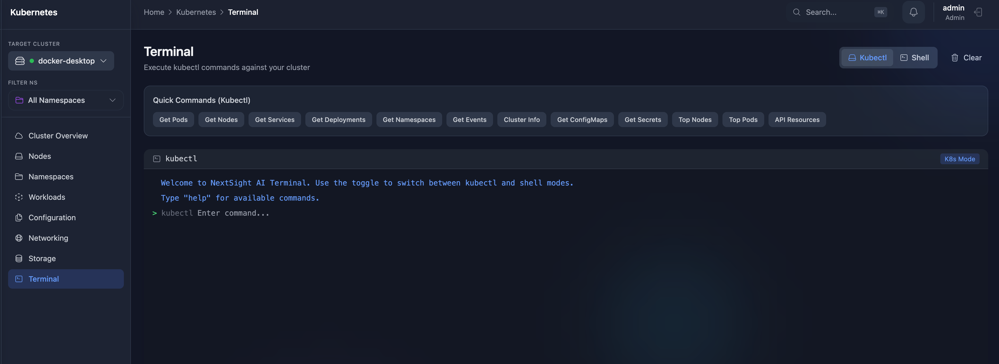This screenshot has height=364, width=999.
Task: Expand the All Namespaces filter
Action: click(x=65, y=100)
